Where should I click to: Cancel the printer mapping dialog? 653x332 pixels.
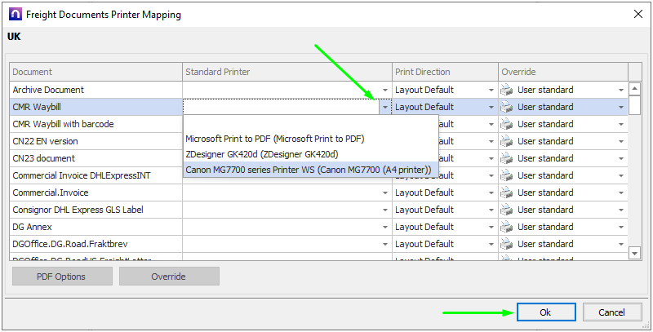(x=611, y=312)
